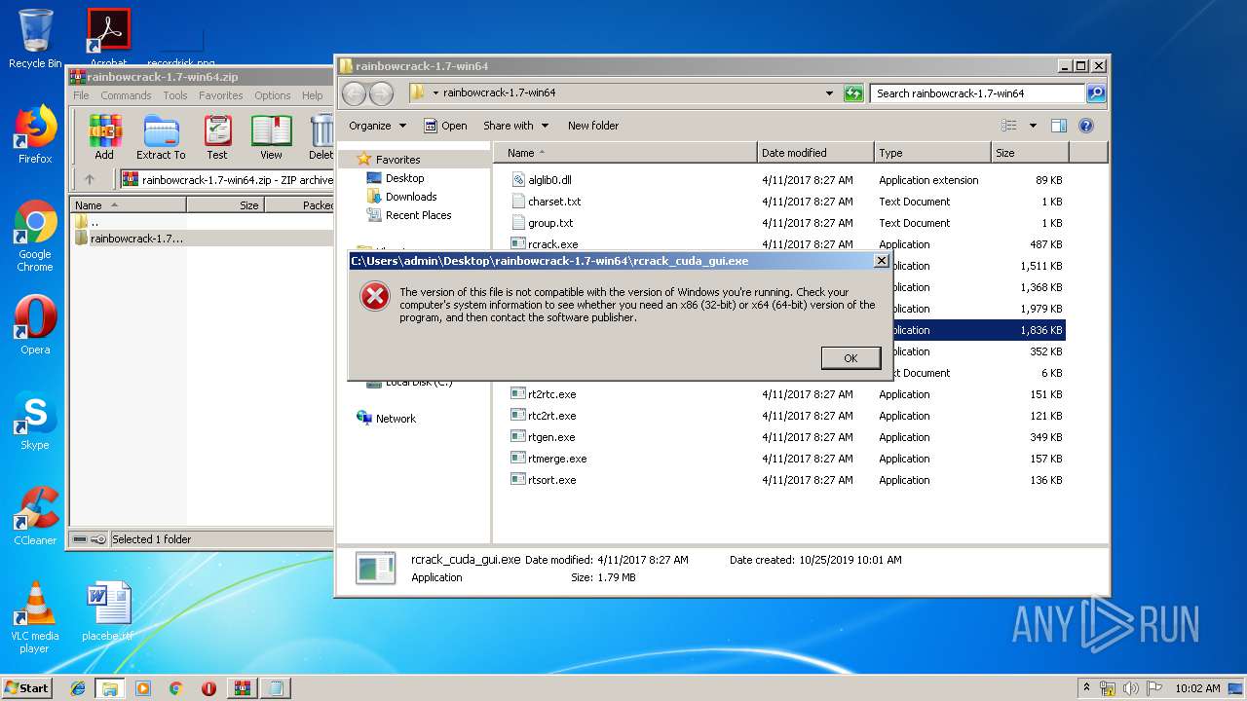The height and width of the screenshot is (701, 1247).
Task: Open the Share with dropdown
Action: pyautogui.click(x=516, y=126)
